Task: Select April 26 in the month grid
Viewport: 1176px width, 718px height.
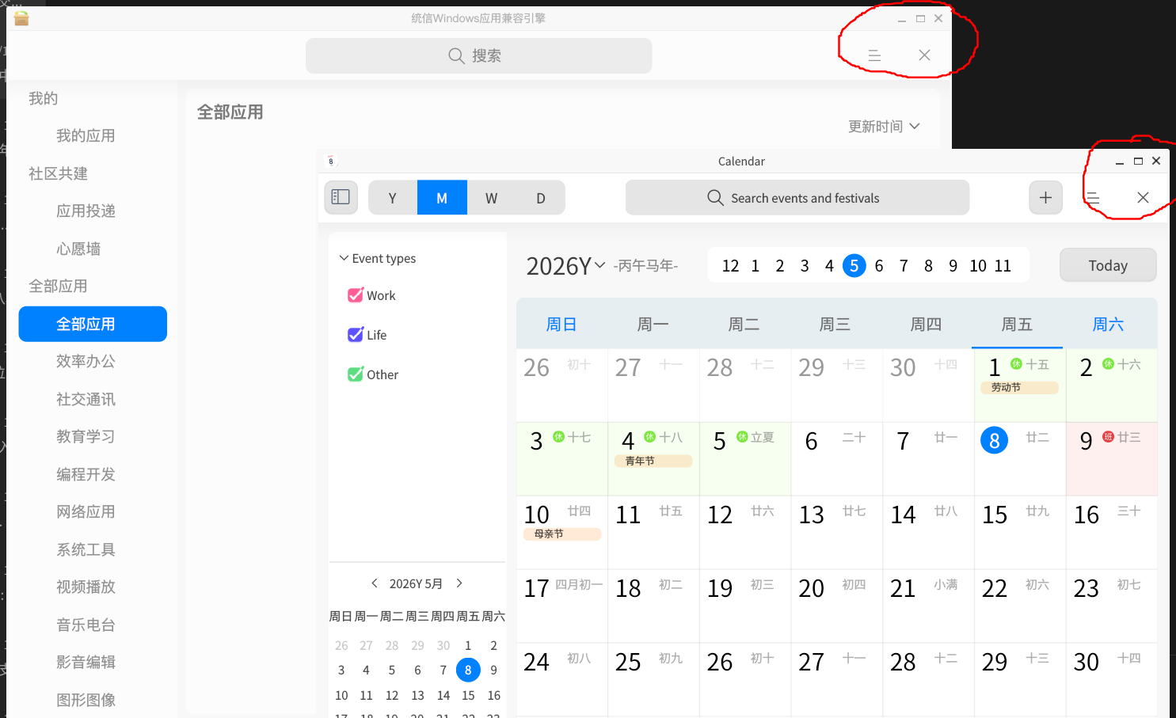Action: (x=562, y=385)
